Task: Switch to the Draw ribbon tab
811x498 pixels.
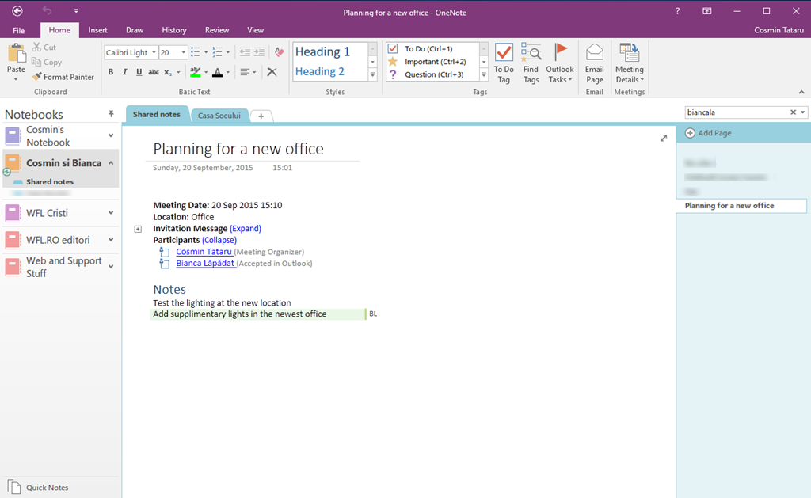Action: tap(134, 29)
